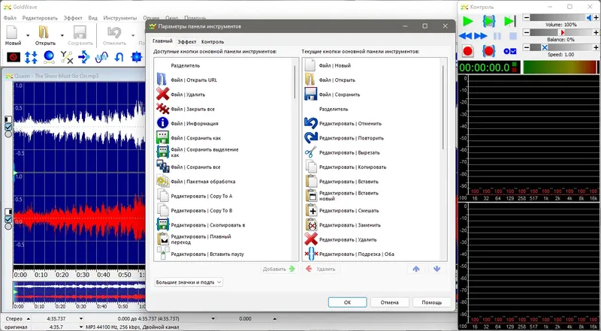601x331 pixels.
Task: Move selected item down with blue down arrow
Action: [436, 269]
